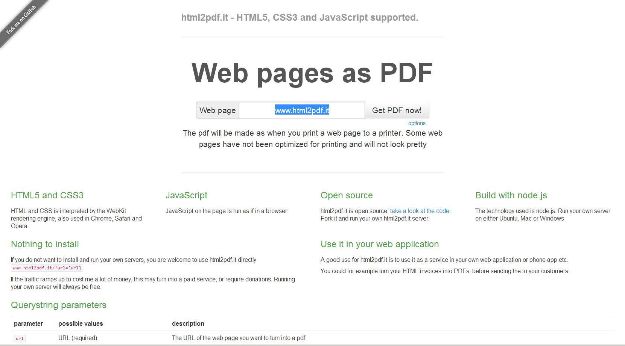The height and width of the screenshot is (346, 625).
Task: Click the paragraph about printing to a printer
Action: click(x=313, y=139)
